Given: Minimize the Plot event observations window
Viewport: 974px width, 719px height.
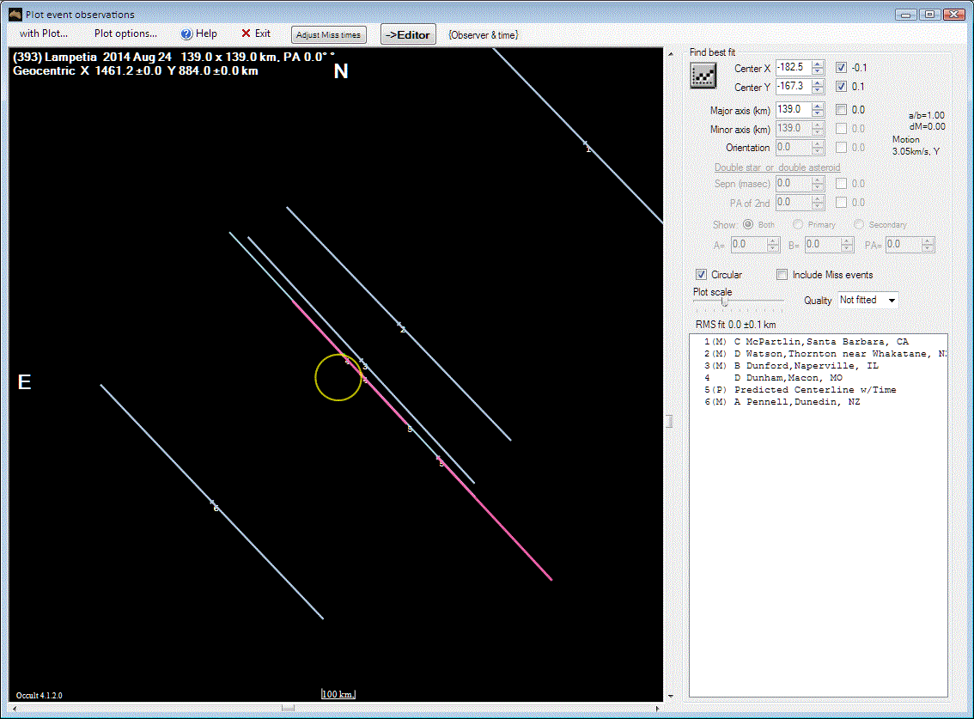Looking at the screenshot, I should tap(905, 15).
